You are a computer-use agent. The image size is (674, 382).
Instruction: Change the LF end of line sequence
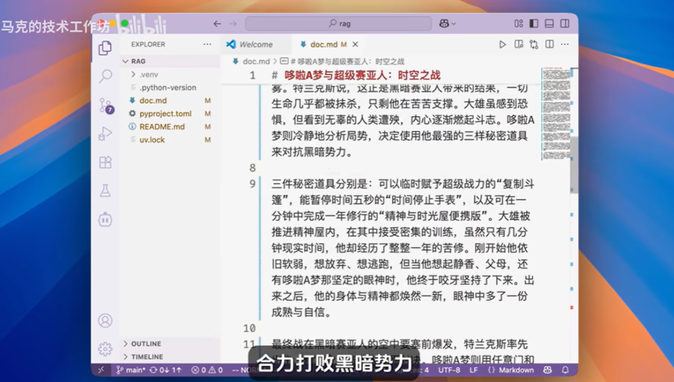pyautogui.click(x=474, y=370)
